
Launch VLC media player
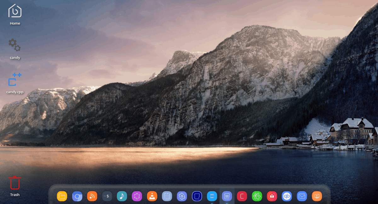(152, 196)
